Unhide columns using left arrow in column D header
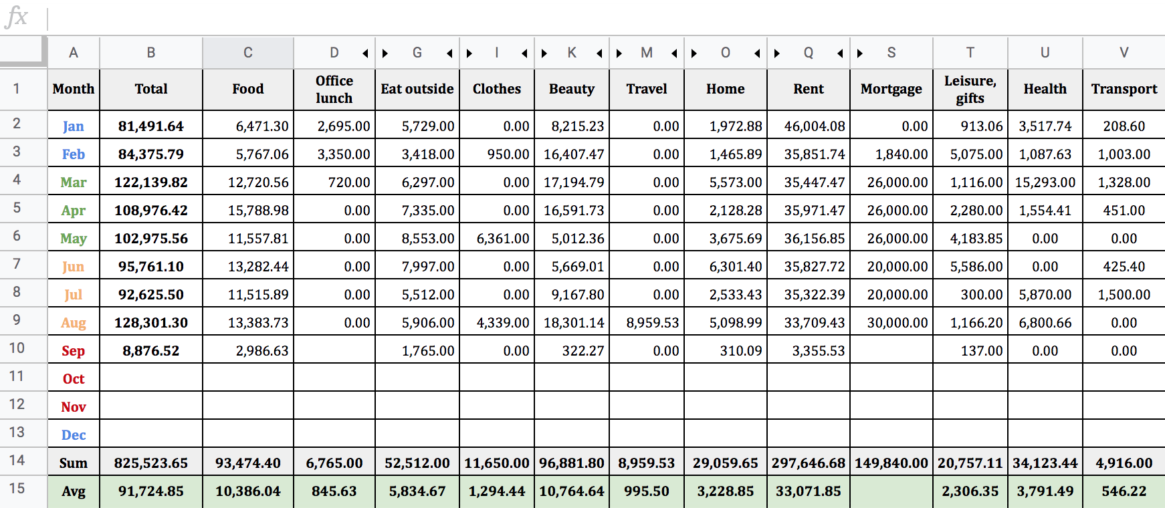The height and width of the screenshot is (508, 1165). pyautogui.click(x=365, y=53)
